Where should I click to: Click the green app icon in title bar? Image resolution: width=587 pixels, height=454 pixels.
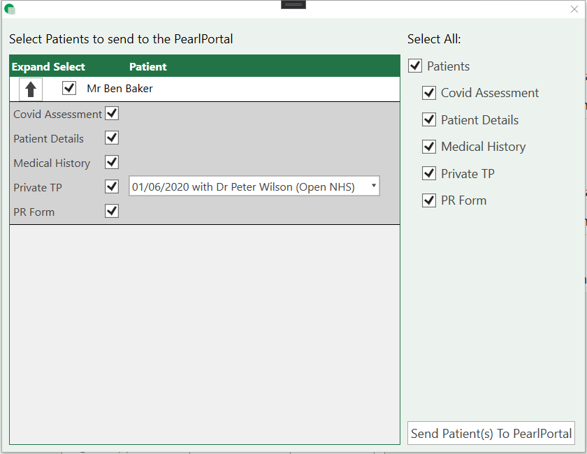[10, 9]
